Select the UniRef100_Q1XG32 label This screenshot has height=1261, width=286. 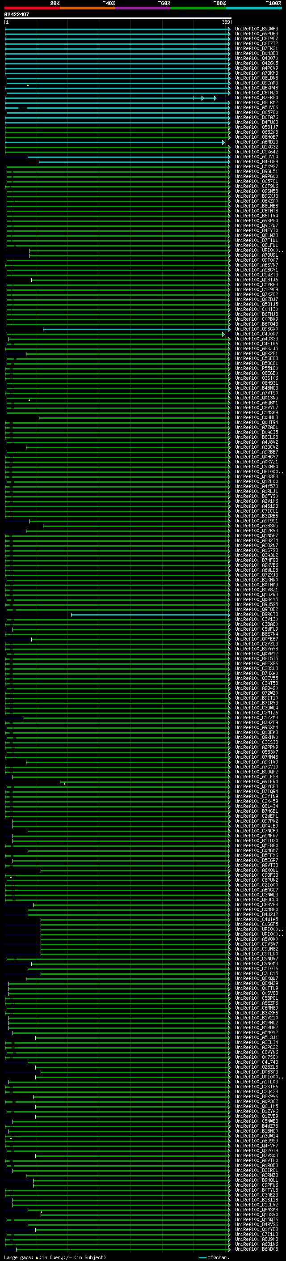pos(256,147)
